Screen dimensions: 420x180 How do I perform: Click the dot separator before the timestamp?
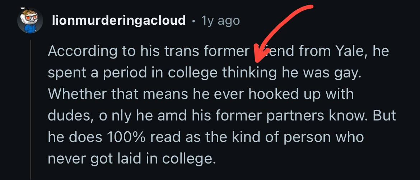193,21
